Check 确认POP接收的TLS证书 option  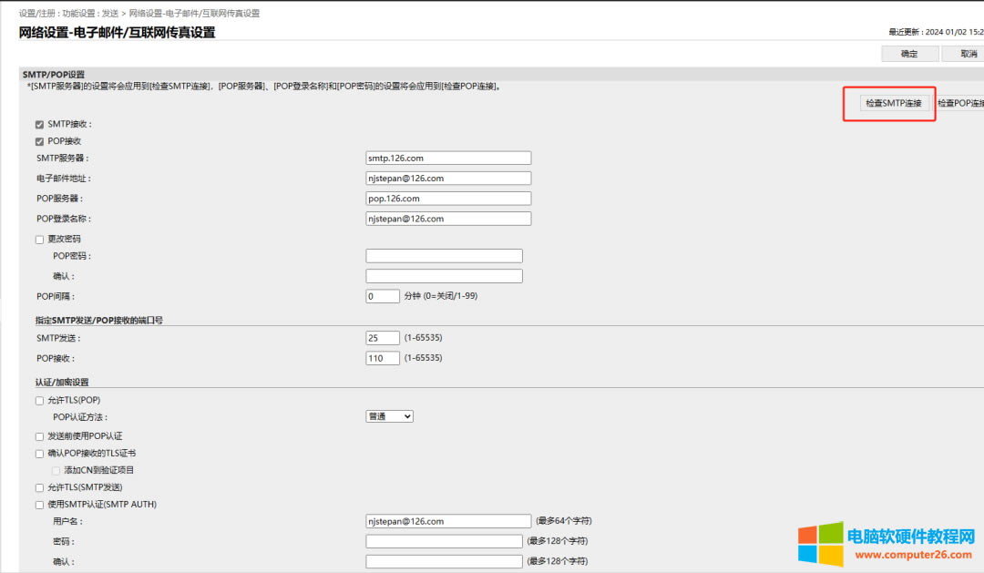(x=39, y=453)
